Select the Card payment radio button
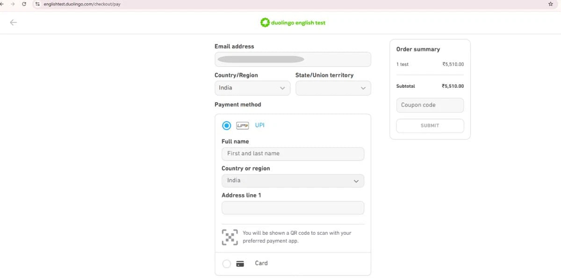The width and height of the screenshot is (561, 280). coord(227,264)
